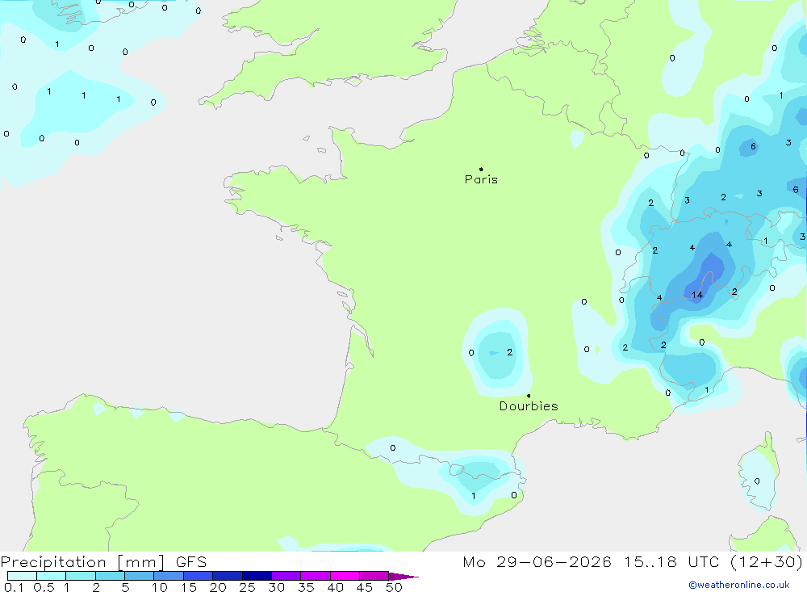
Task: Click the legend arrow for values above 50
Action: point(403,577)
